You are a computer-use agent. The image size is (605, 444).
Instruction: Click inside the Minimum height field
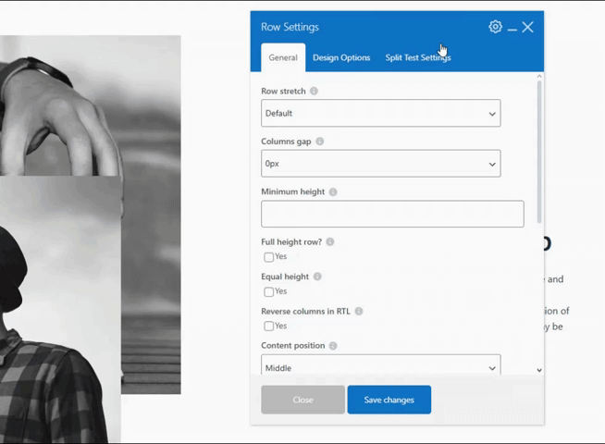(392, 214)
